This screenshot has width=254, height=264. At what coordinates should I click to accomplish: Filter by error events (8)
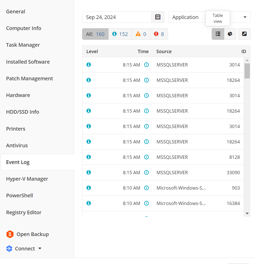[x=159, y=34]
